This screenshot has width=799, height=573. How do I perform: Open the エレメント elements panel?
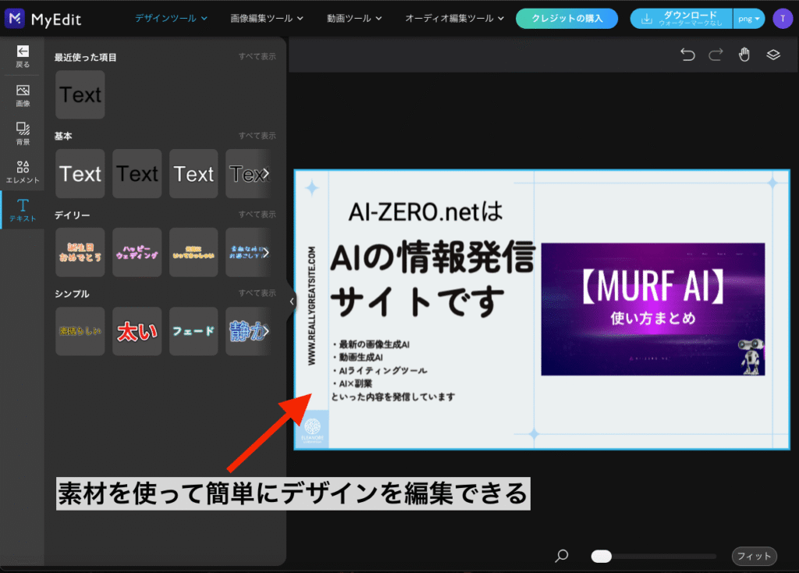click(23, 172)
